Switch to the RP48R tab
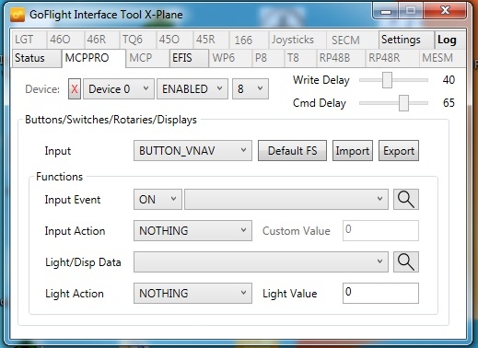Screen dimensions: 478x348 (392, 58)
